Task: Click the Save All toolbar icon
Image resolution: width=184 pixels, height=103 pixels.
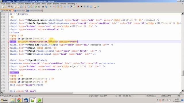Action: [12, 7]
